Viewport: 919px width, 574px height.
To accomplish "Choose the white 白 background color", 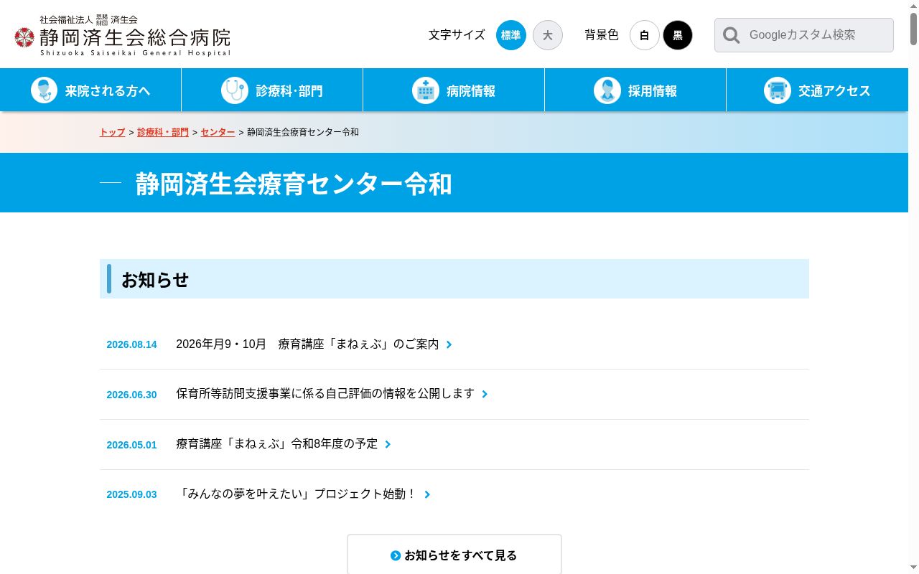I will click(x=645, y=35).
